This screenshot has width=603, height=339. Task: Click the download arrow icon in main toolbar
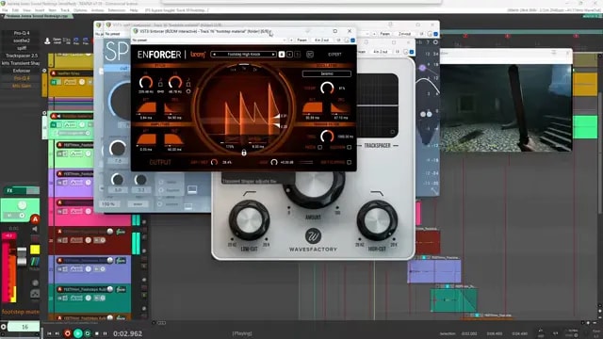[47, 40]
